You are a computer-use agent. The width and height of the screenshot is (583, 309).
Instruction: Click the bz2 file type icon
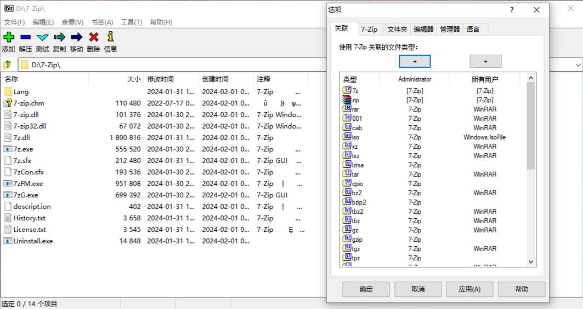[347, 192]
